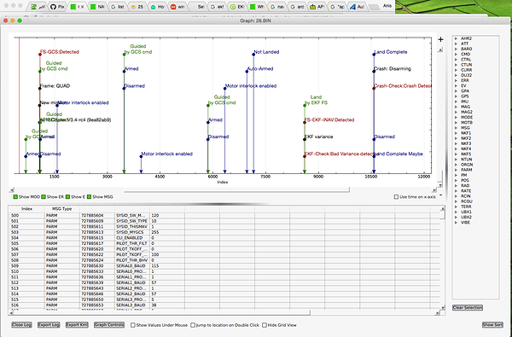This screenshot has height=337, width=512.
Task: Expand the BARO data group
Action: pyautogui.click(x=456, y=49)
